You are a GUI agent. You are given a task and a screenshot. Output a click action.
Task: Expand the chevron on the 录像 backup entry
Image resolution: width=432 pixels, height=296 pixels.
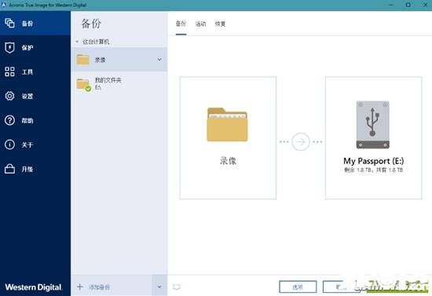point(159,60)
